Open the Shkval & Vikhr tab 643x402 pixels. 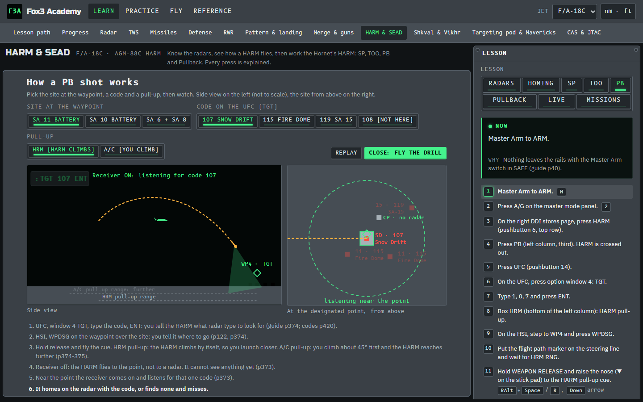pos(437,33)
